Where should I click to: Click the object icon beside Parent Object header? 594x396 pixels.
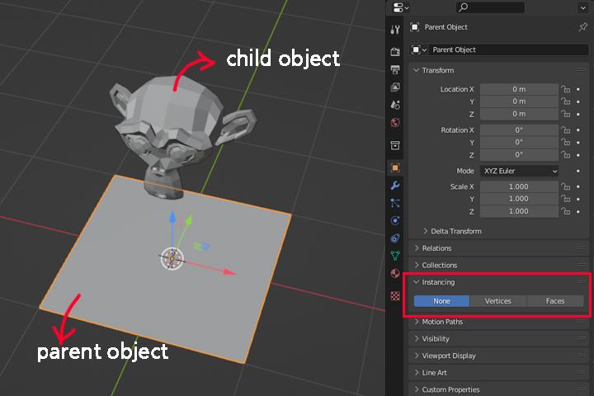pyautogui.click(x=414, y=27)
